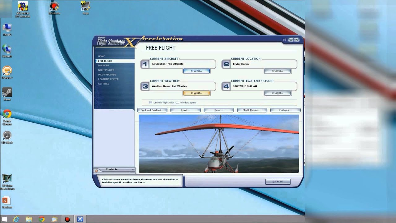
Task: Open the Bandicam desktop shortcut
Action: [x=54, y=8]
